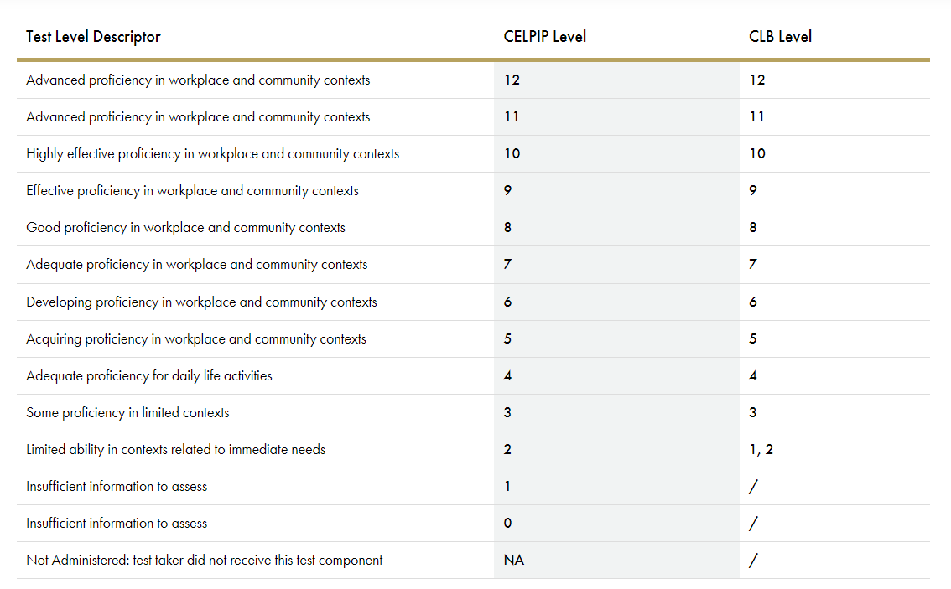Click the Acquiring proficiency descriptor text
Image resolution: width=951 pixels, height=589 pixels.
click(196, 338)
